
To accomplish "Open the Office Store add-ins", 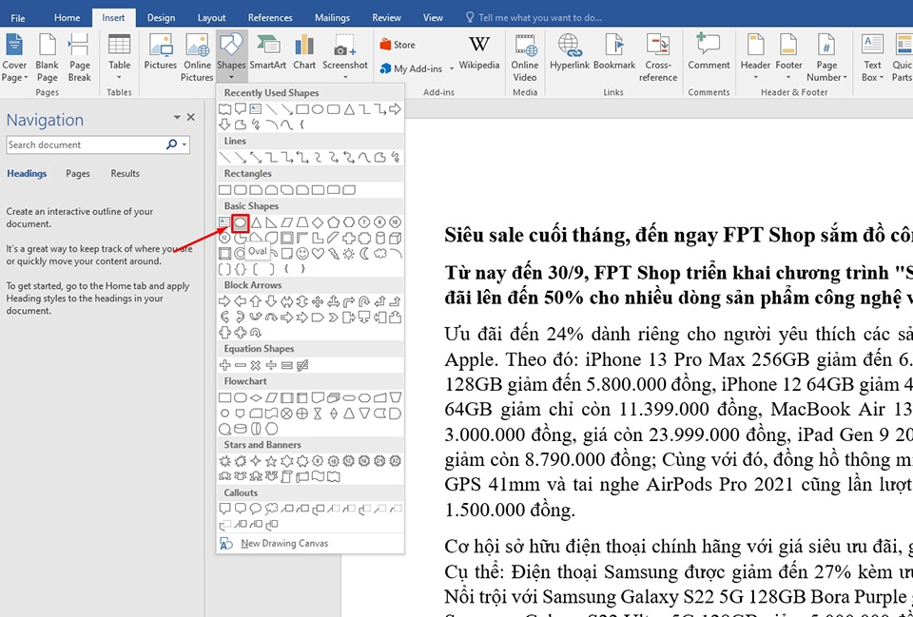I will (398, 45).
